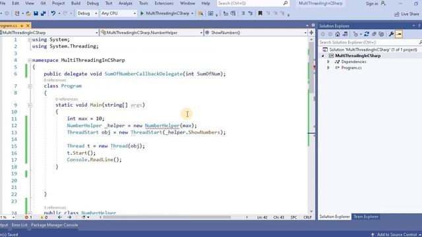Sync with active document icon
Screen dimensions: 422x237
coord(367,34)
